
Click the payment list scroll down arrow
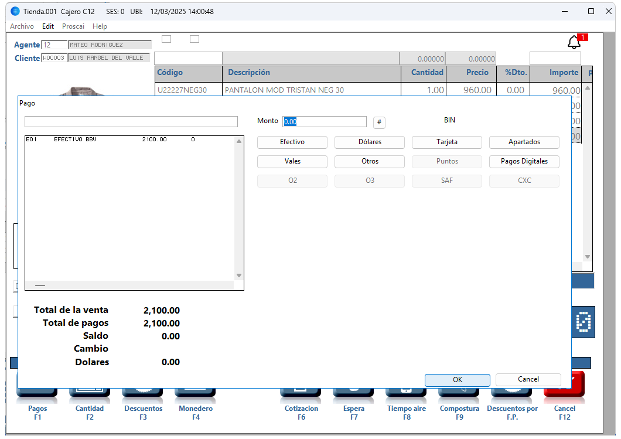(239, 275)
